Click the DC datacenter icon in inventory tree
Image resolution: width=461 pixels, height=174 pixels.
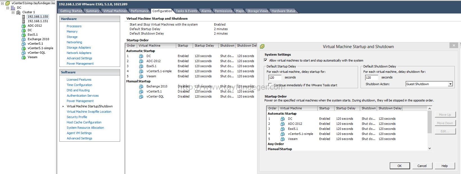coord(13,8)
